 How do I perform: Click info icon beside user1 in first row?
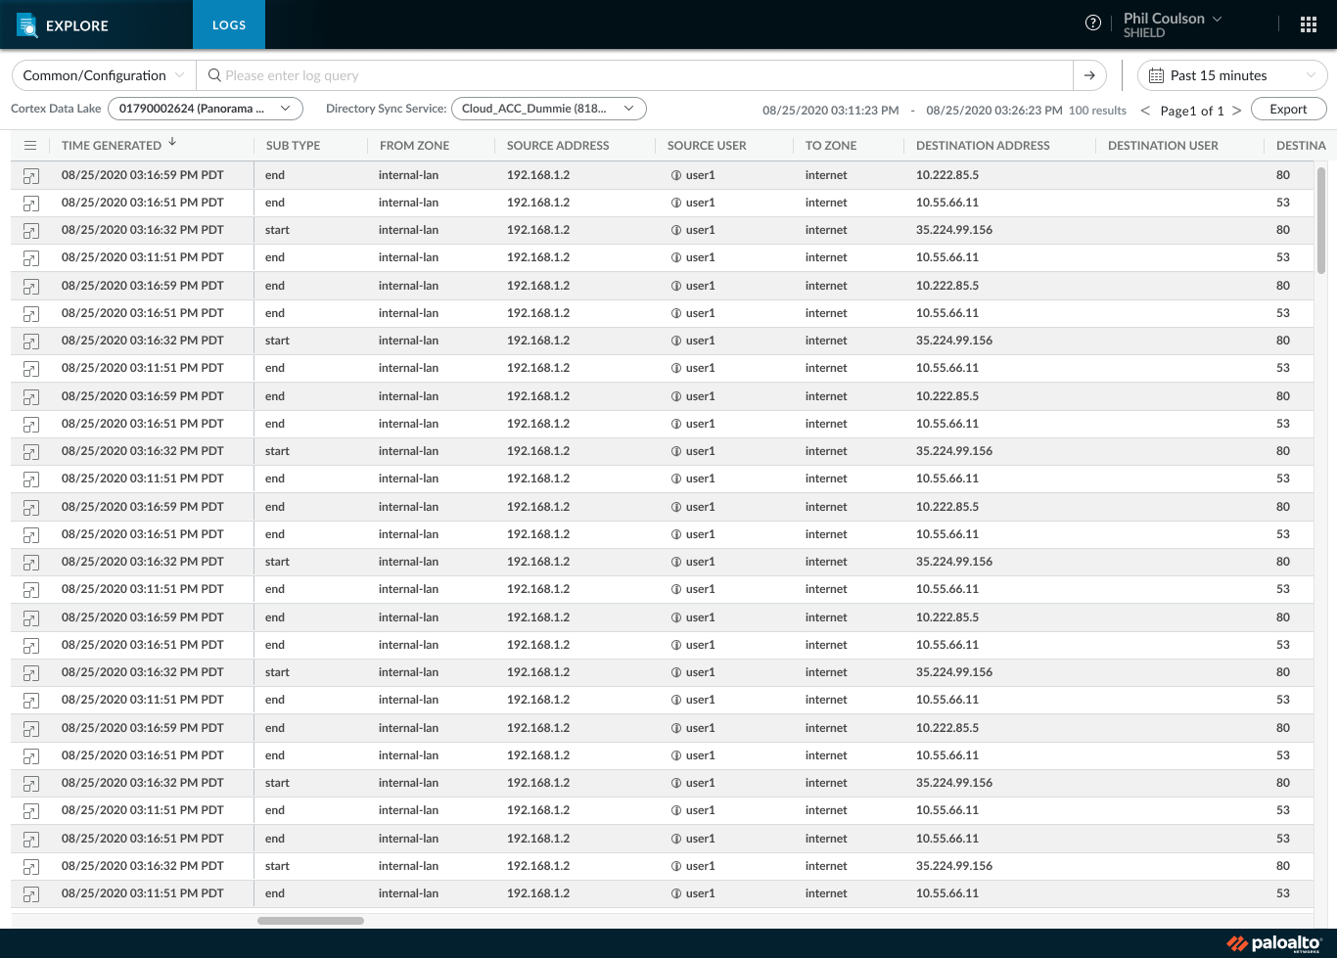click(676, 176)
